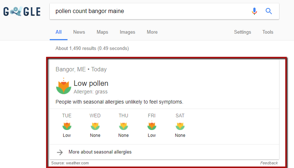Click the arrow beside More about seasonal allergies
The width and height of the screenshot is (294, 168).
[x=60, y=152]
